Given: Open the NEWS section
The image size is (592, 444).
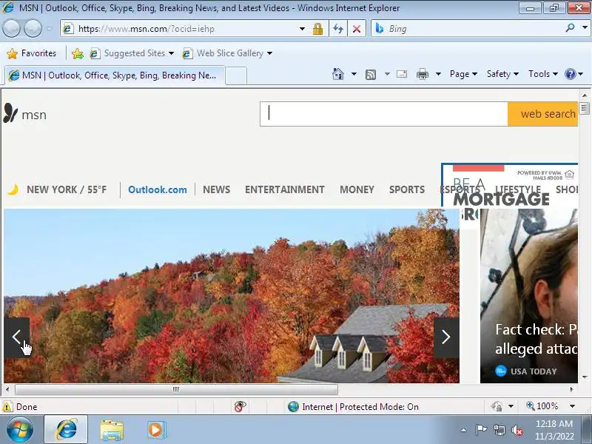Looking at the screenshot, I should [216, 189].
